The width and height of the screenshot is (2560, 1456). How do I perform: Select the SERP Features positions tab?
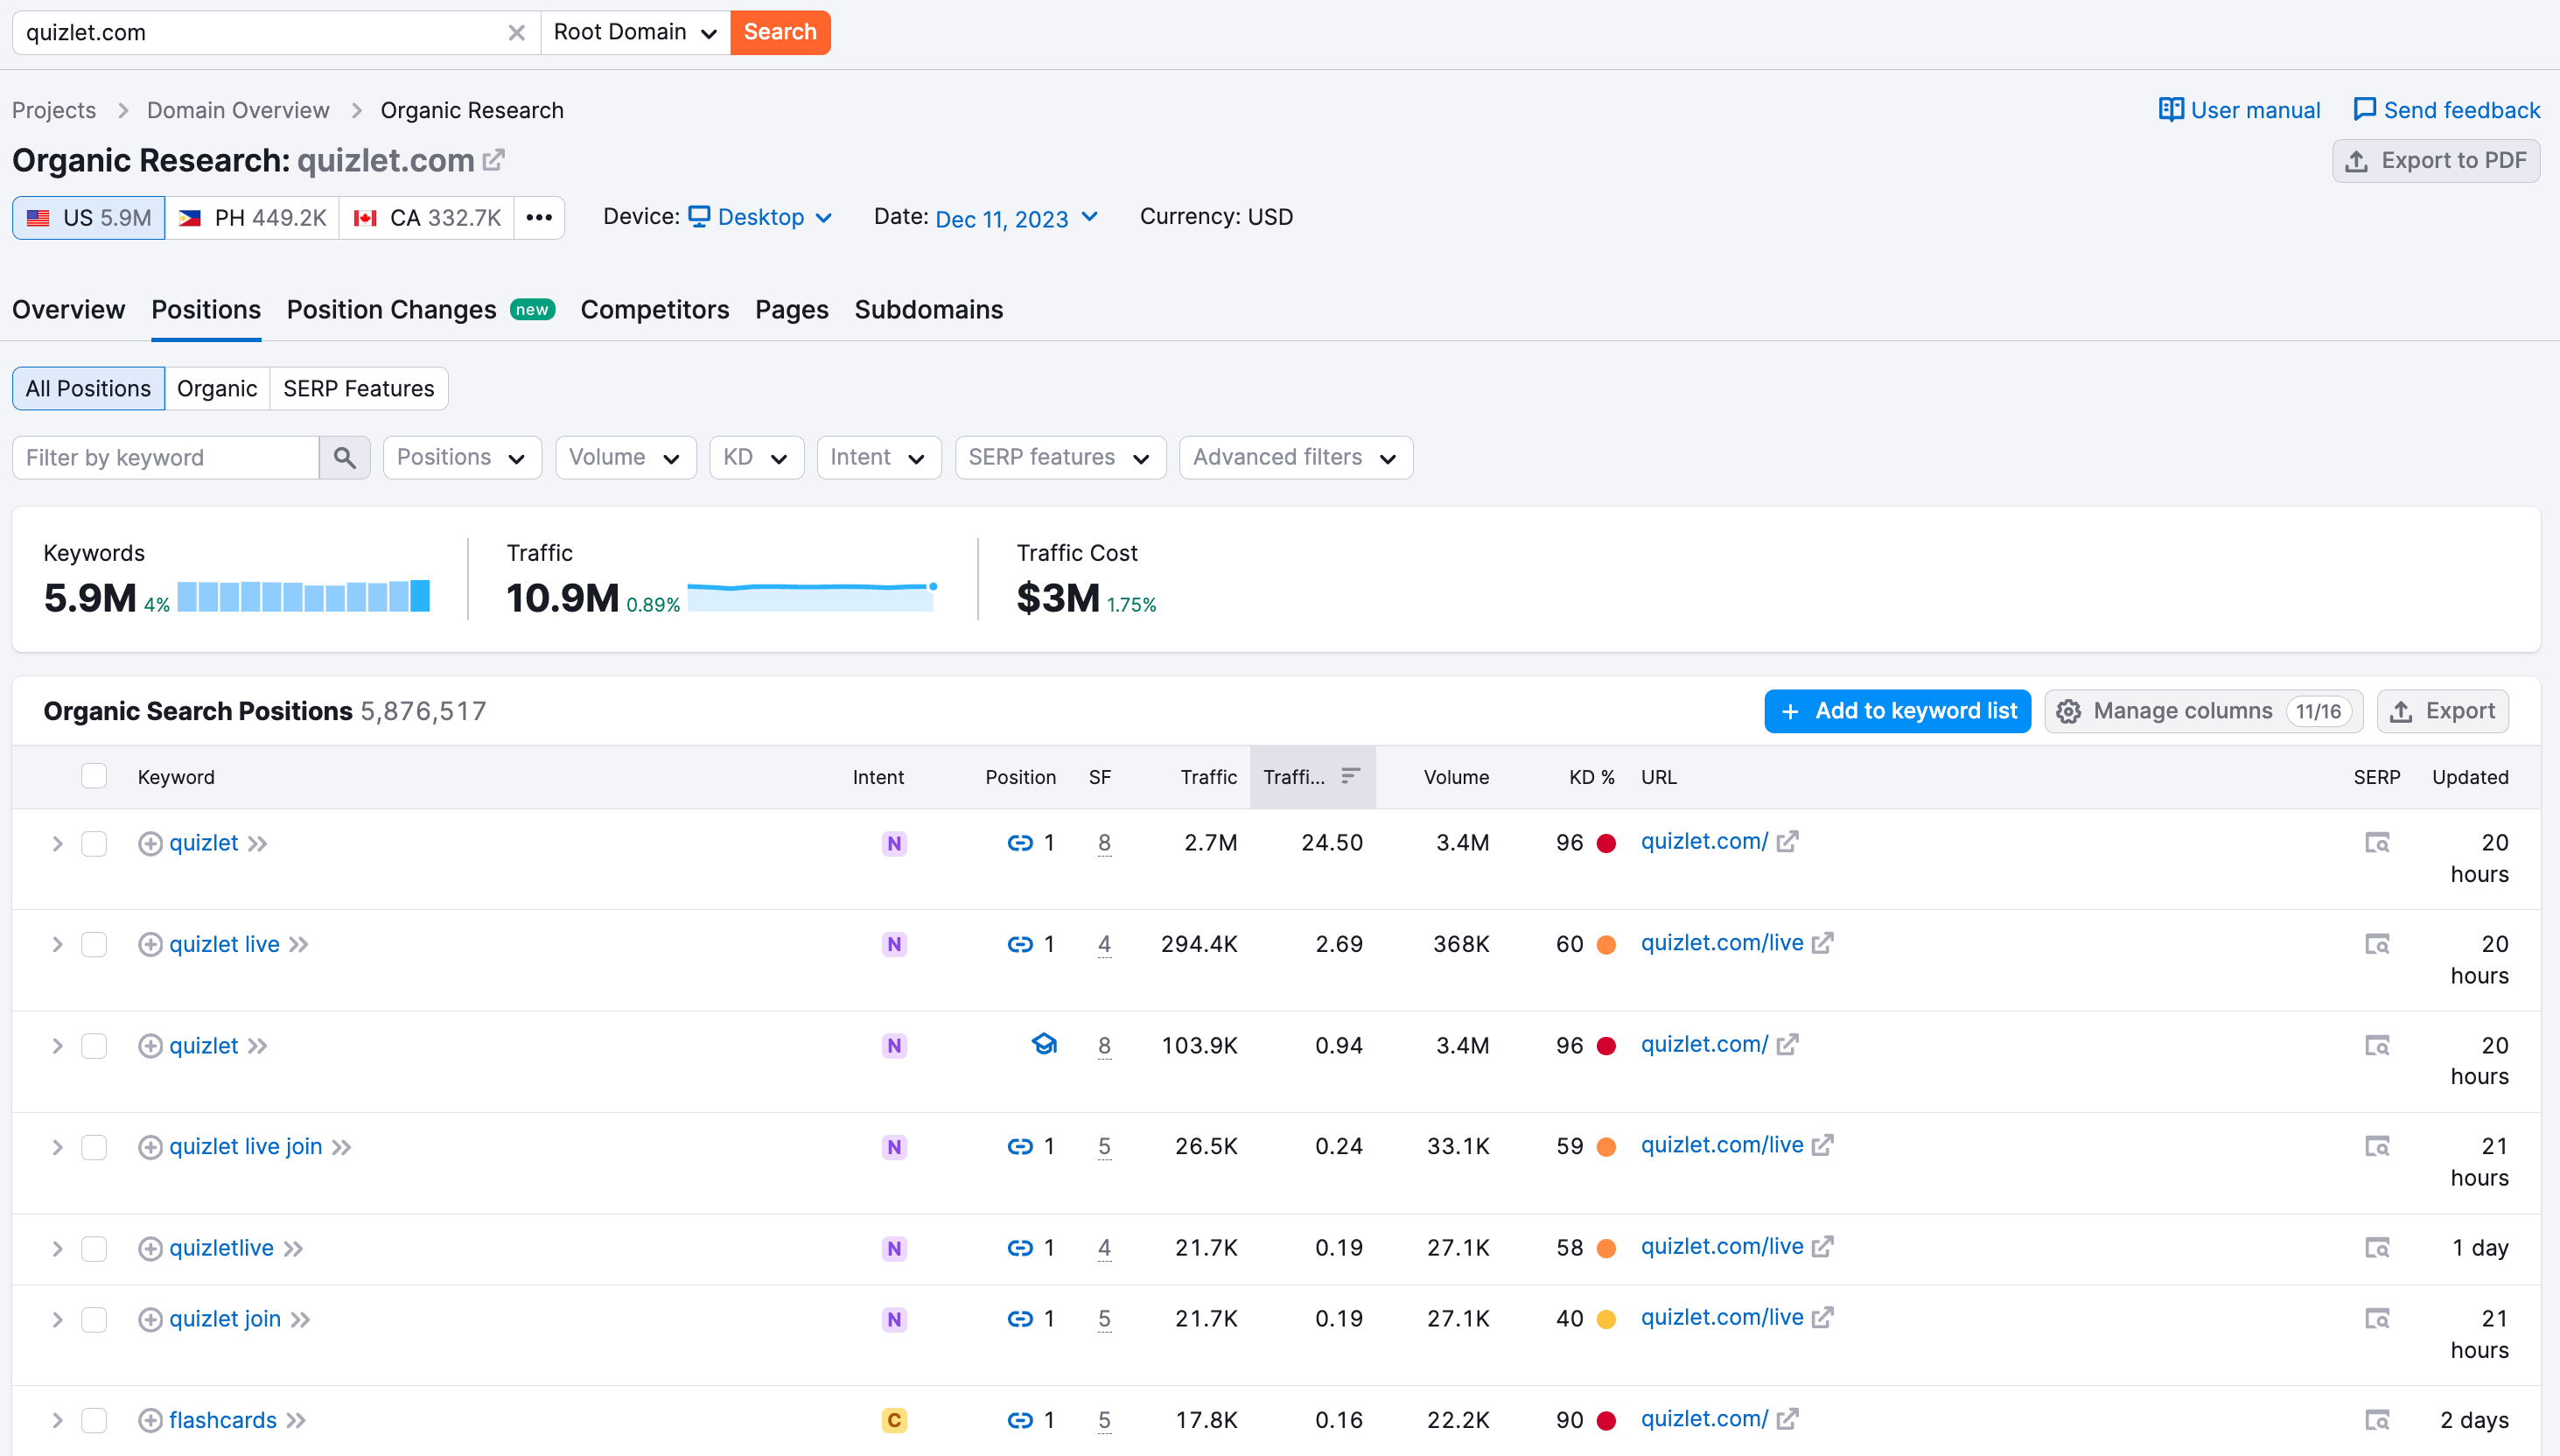(359, 389)
